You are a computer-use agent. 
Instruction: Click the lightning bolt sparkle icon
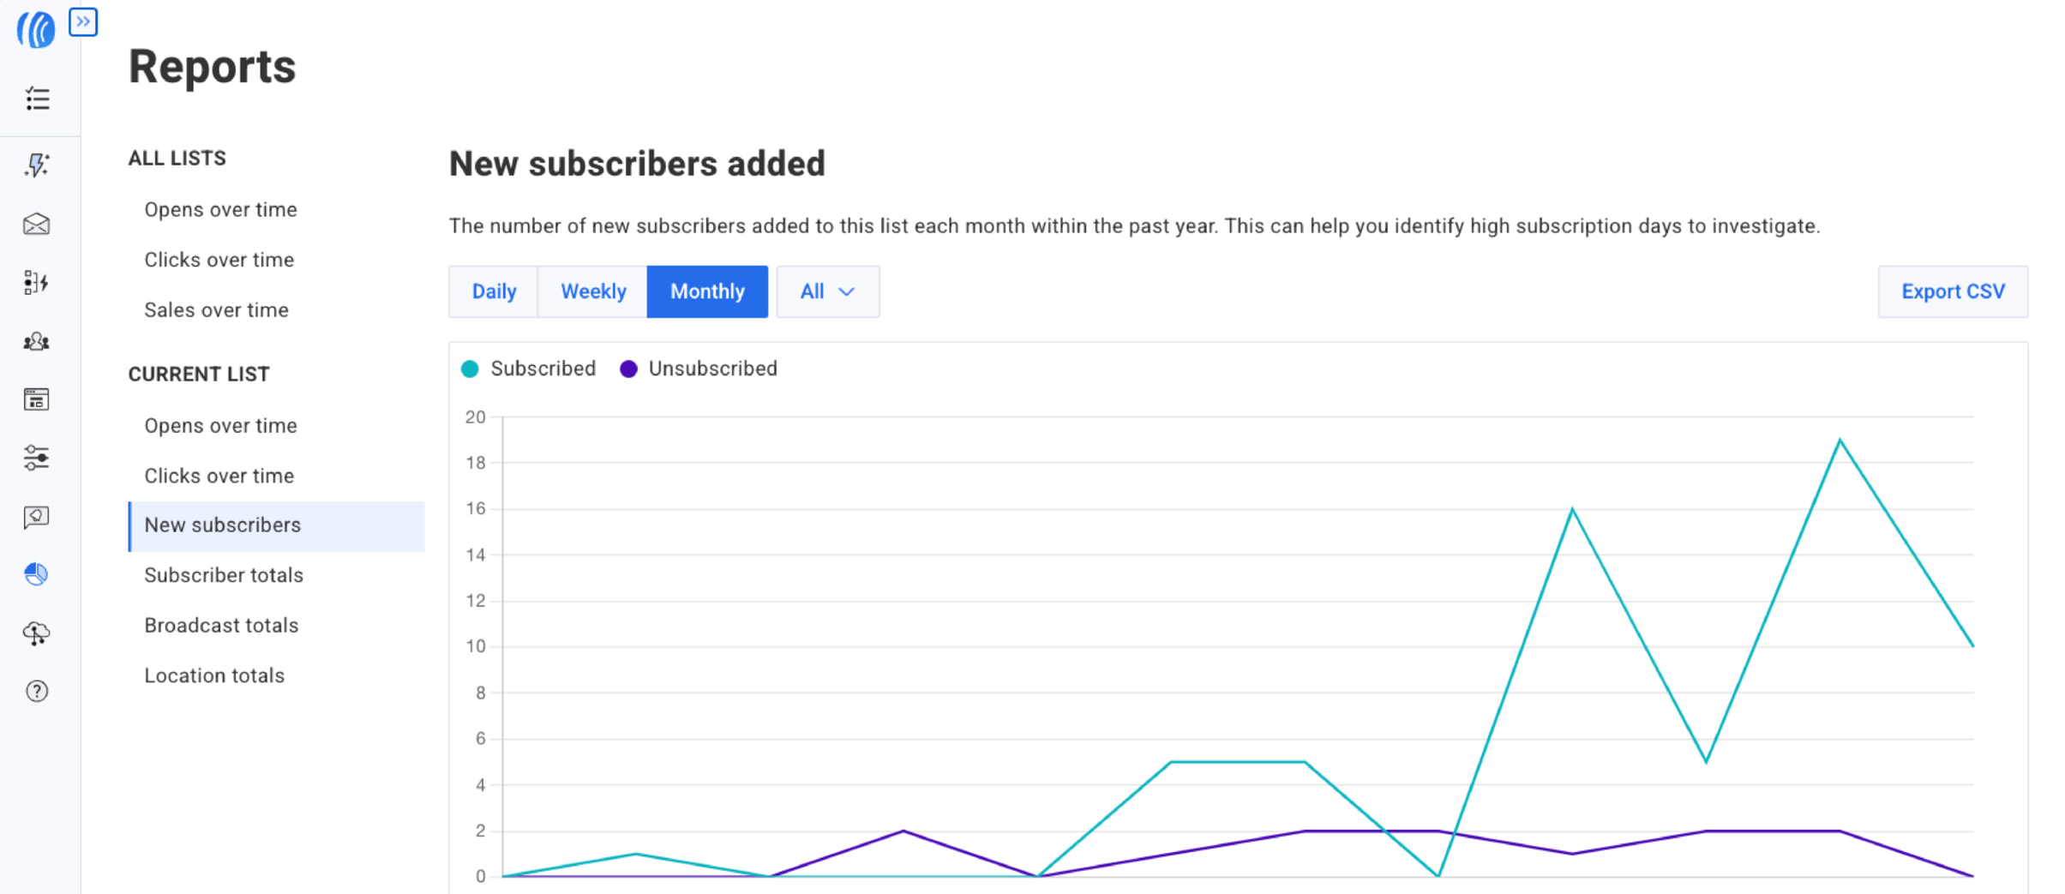[37, 165]
